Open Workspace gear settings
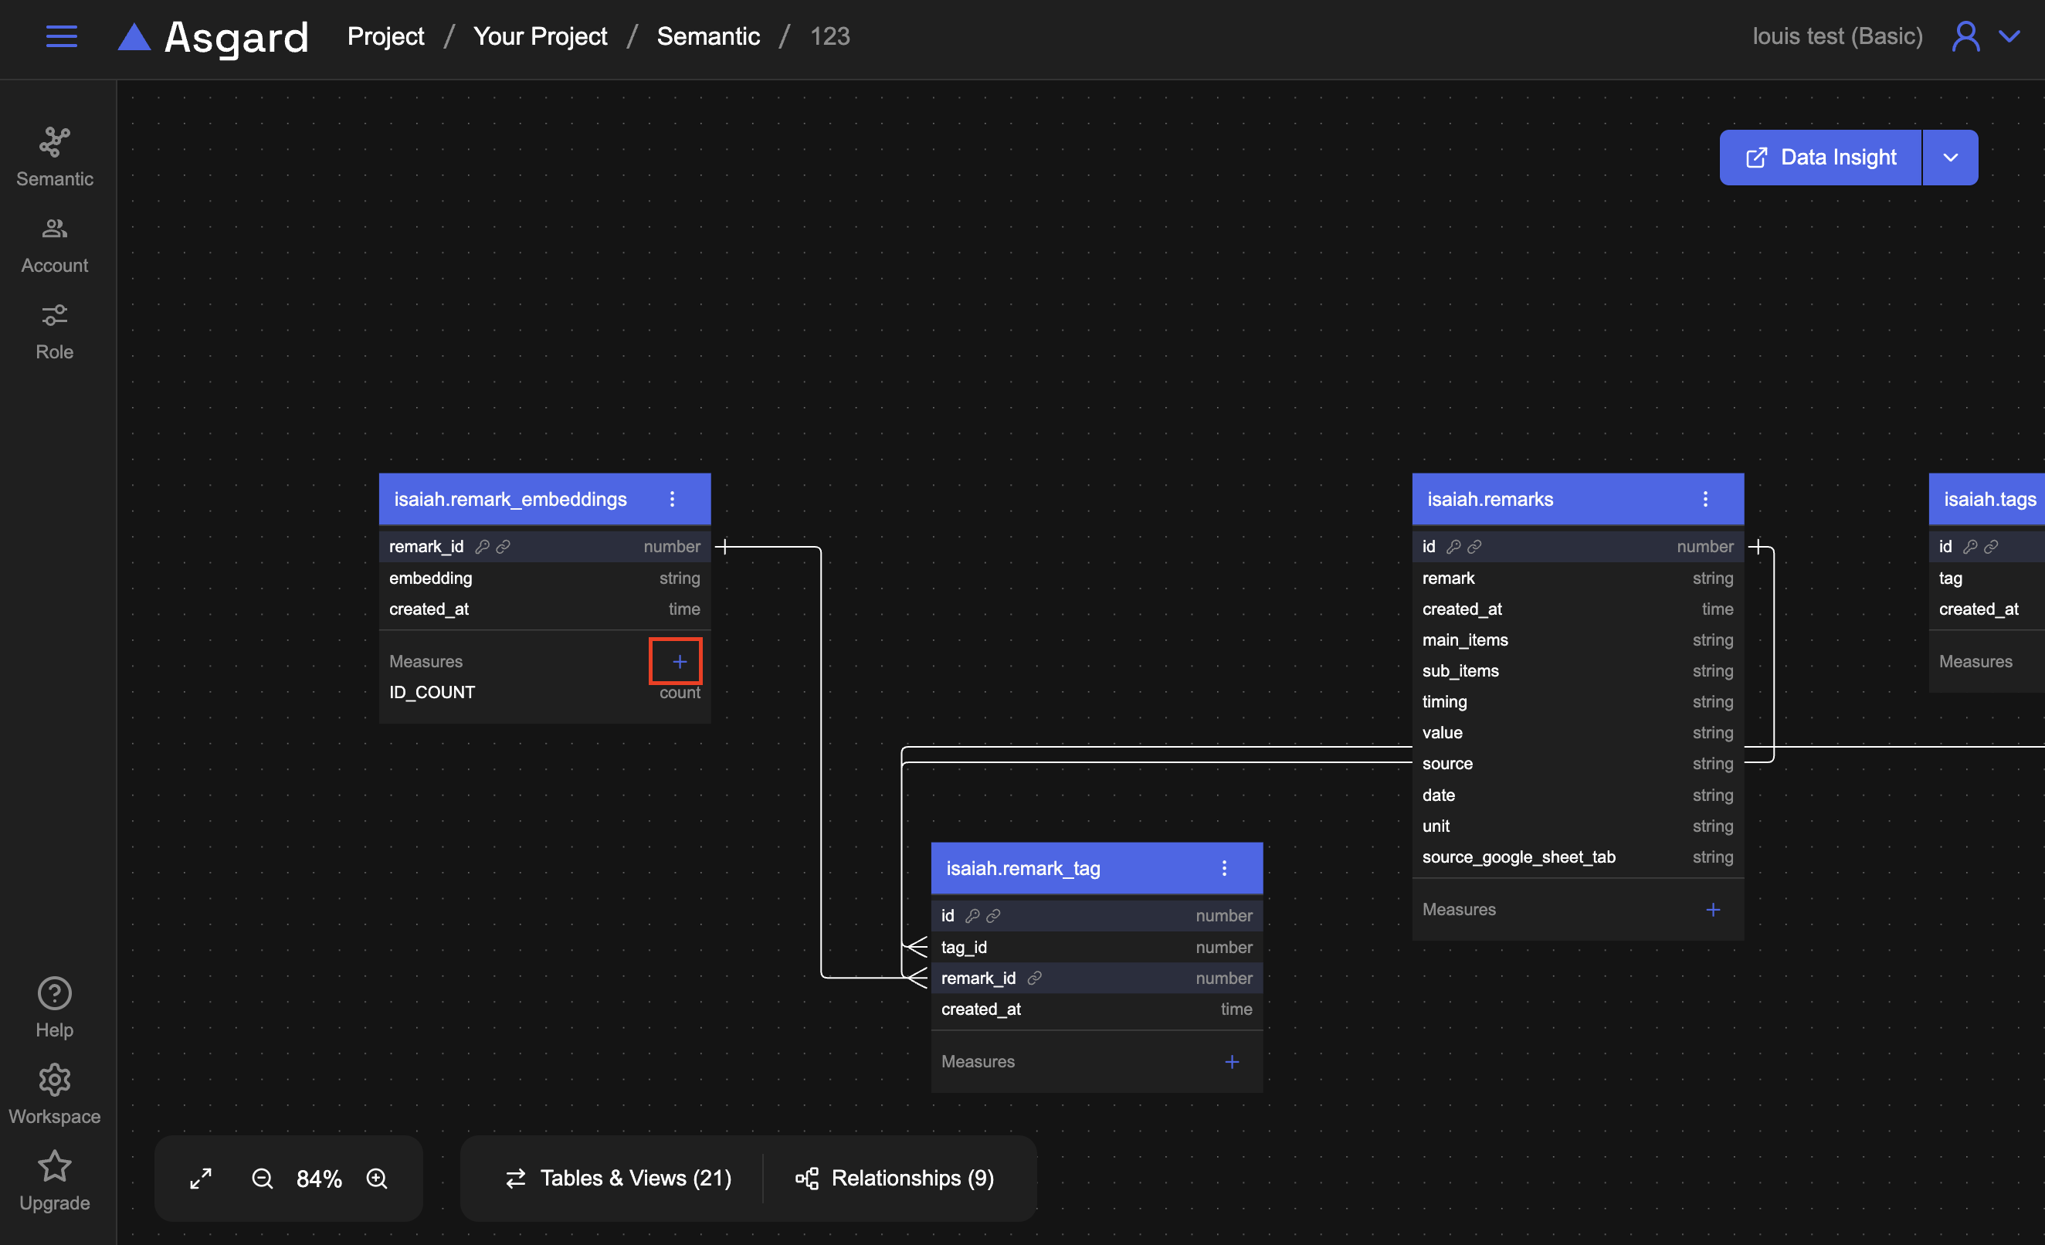 55,1080
